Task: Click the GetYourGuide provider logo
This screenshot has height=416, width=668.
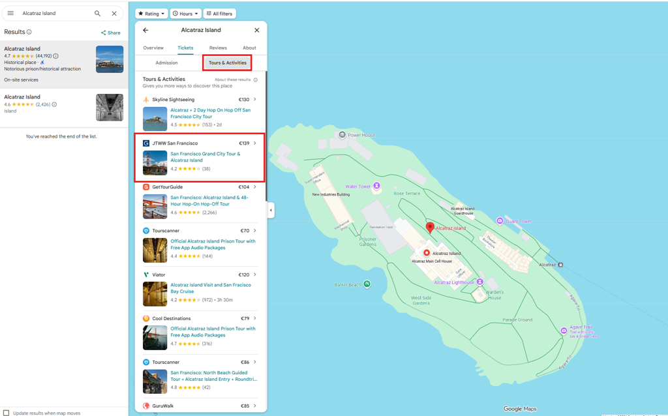Action: [x=146, y=187]
